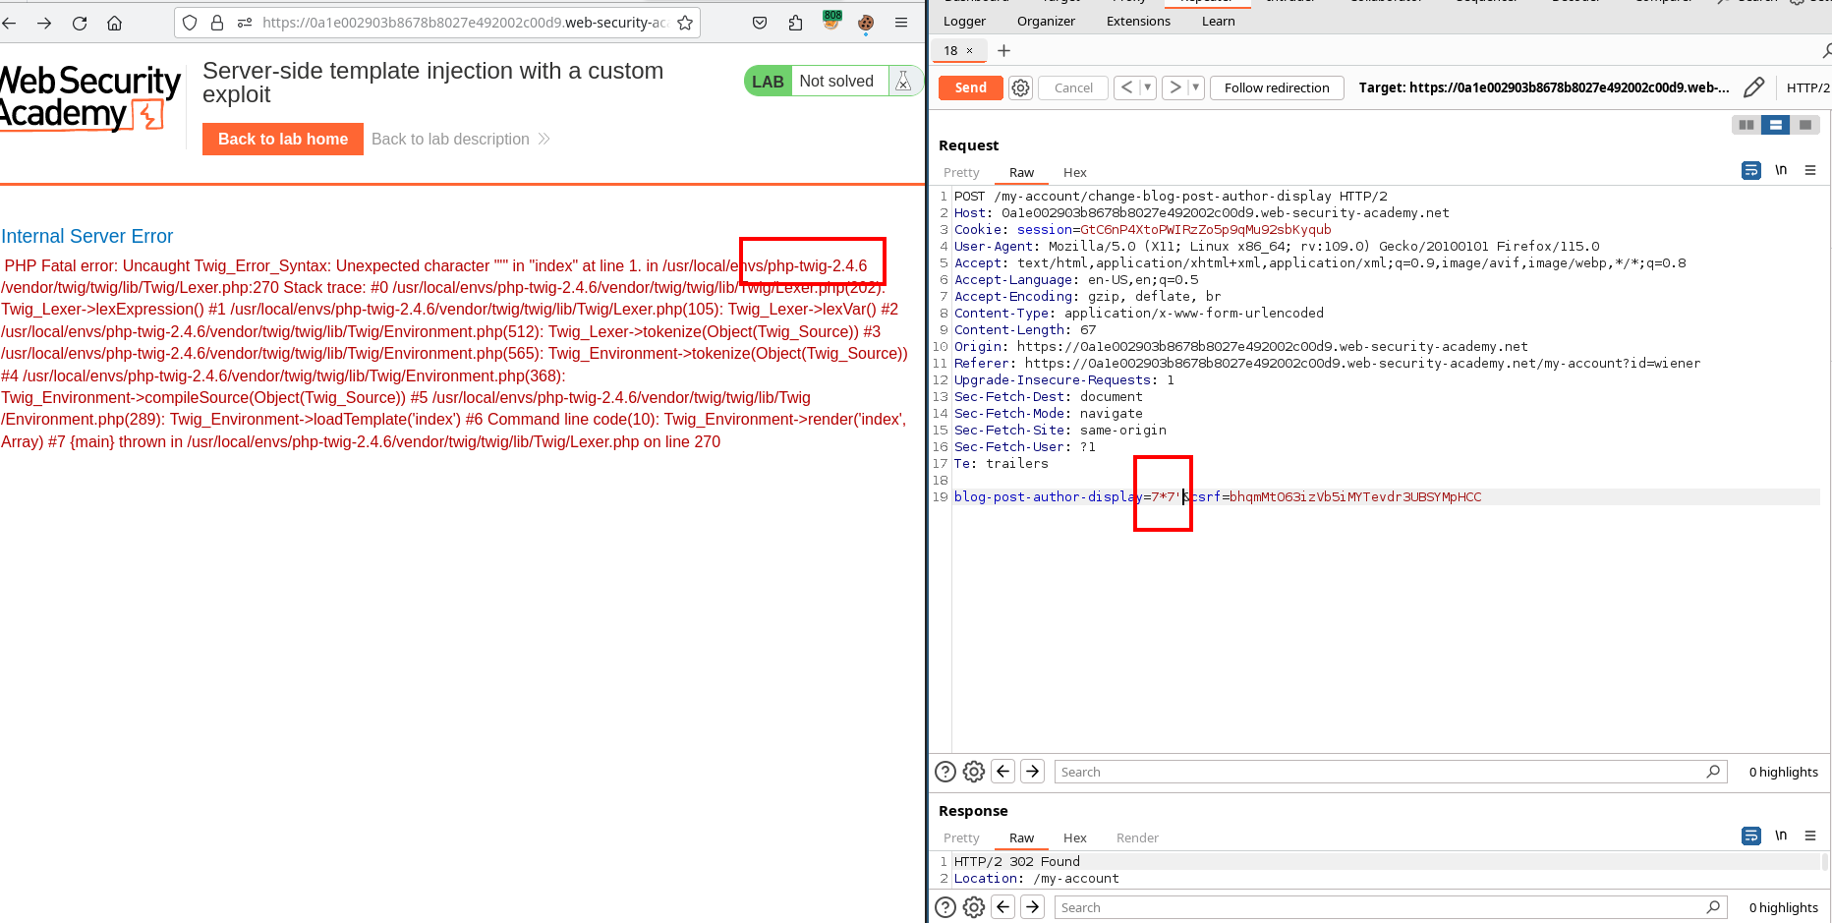Go to previous request in history

(1127, 87)
